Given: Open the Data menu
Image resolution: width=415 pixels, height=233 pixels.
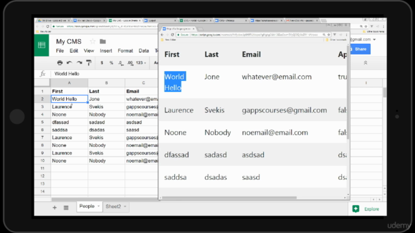Looking at the screenshot, I should click(x=144, y=50).
